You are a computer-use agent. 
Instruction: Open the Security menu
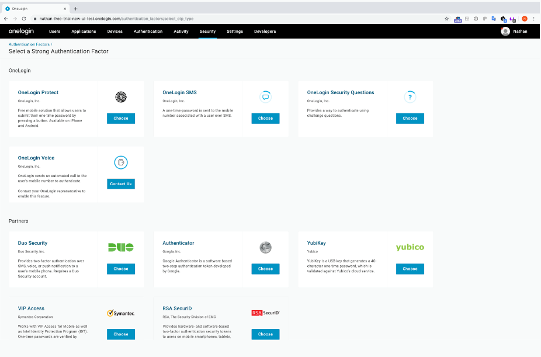pyautogui.click(x=207, y=32)
